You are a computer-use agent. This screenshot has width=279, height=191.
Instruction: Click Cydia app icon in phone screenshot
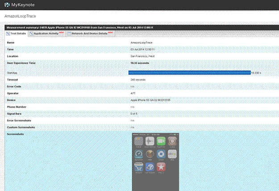tap(172, 141)
